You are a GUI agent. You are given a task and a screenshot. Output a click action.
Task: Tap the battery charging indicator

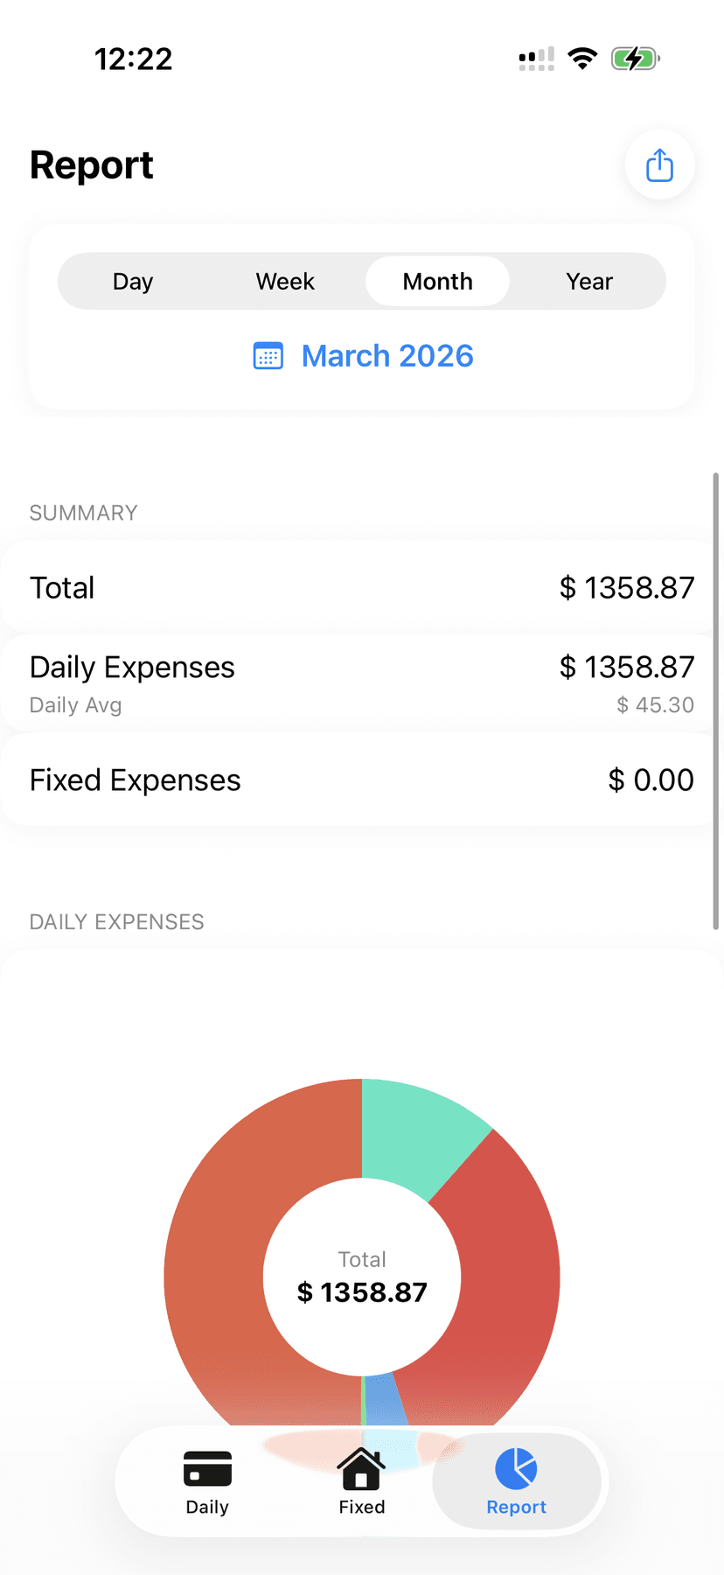pos(635,59)
